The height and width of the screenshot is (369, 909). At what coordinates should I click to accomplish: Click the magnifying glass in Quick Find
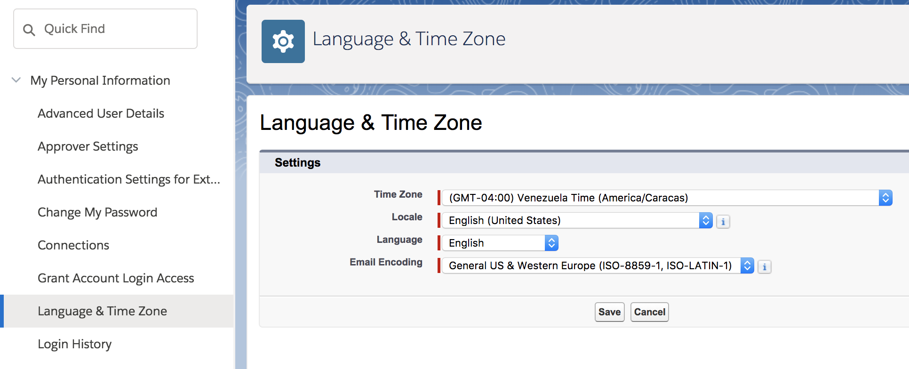click(29, 29)
